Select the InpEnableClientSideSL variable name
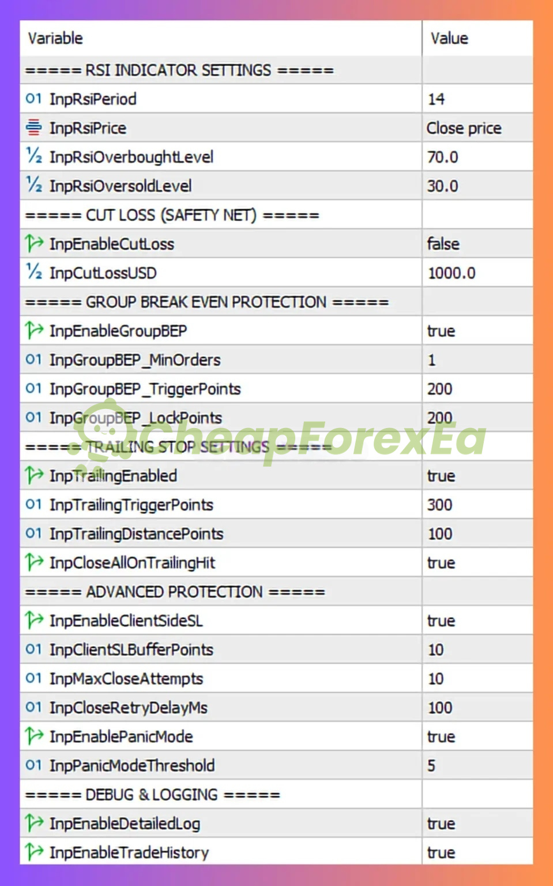This screenshot has height=886, width=553. click(x=126, y=620)
